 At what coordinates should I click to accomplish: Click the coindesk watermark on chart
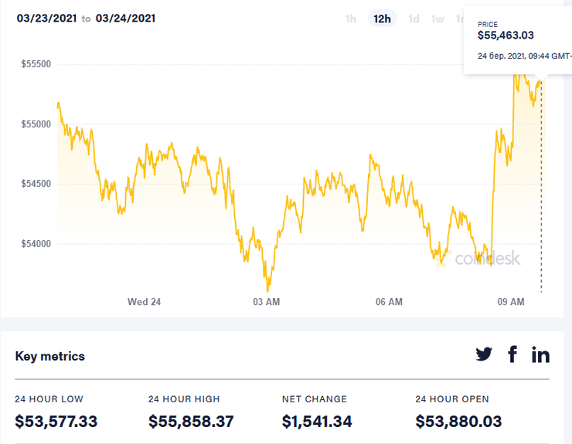coord(487,259)
